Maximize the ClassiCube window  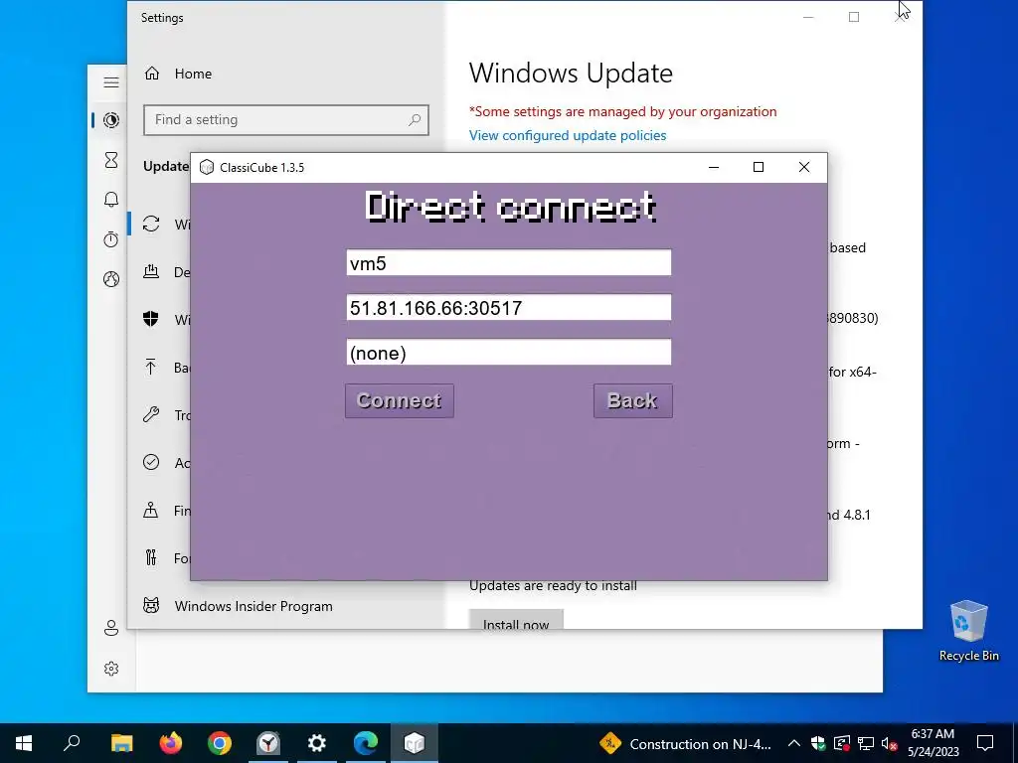click(x=759, y=167)
